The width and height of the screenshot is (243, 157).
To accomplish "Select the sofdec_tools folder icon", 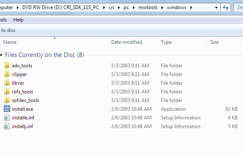I will click(7, 100).
